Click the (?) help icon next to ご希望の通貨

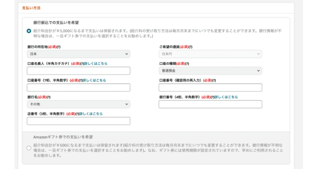click(x=191, y=47)
